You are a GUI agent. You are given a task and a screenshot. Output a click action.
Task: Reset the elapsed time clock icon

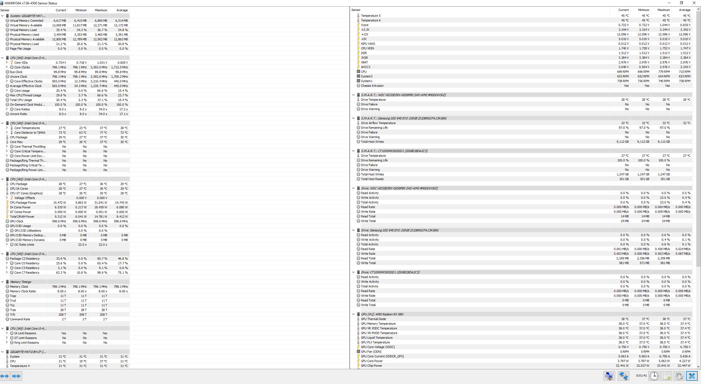[x=654, y=376]
